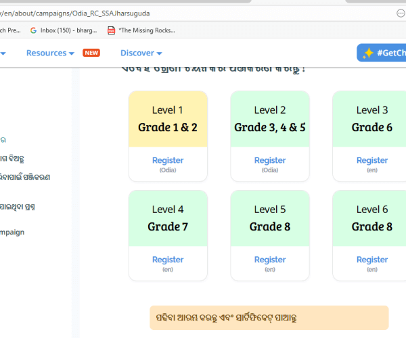Expand the Resources dropdown menu

pyautogui.click(x=50, y=53)
